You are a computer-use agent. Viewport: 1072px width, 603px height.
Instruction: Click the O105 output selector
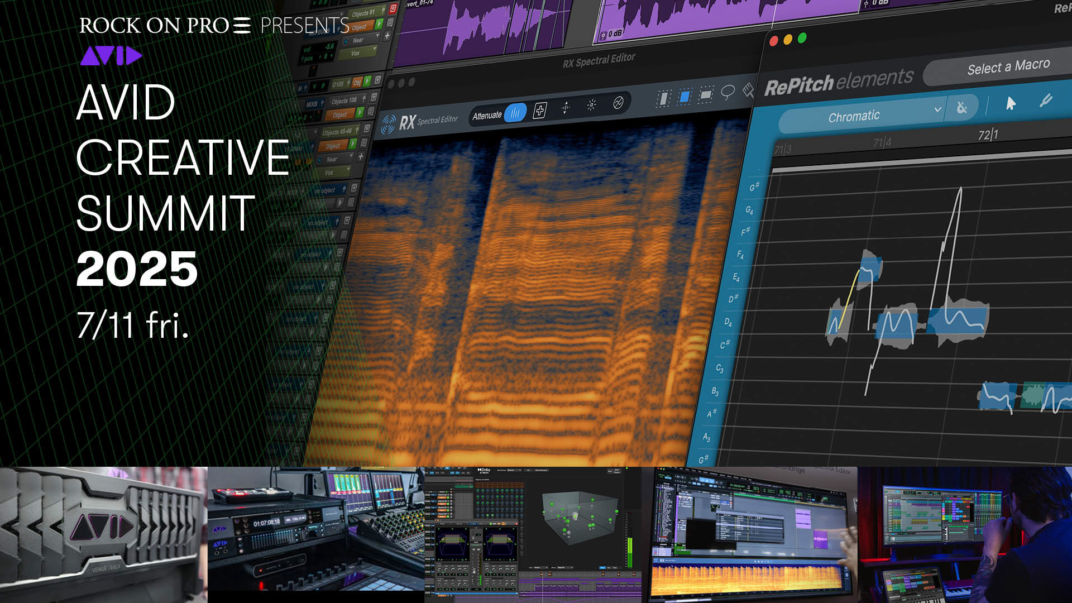339,84
